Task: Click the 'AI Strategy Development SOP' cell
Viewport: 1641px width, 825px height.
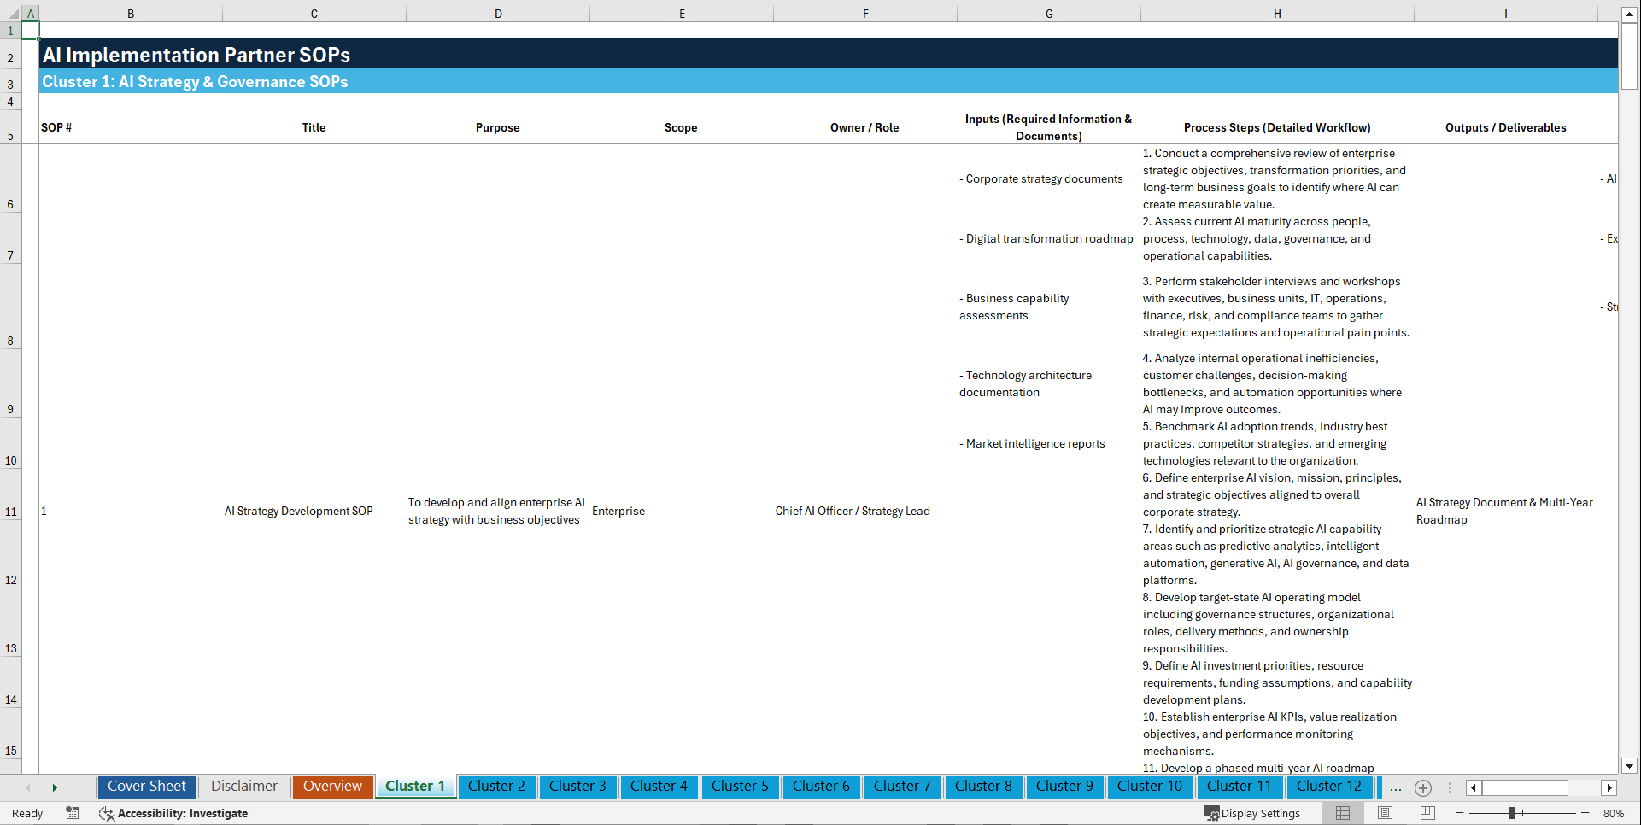Action: [299, 511]
